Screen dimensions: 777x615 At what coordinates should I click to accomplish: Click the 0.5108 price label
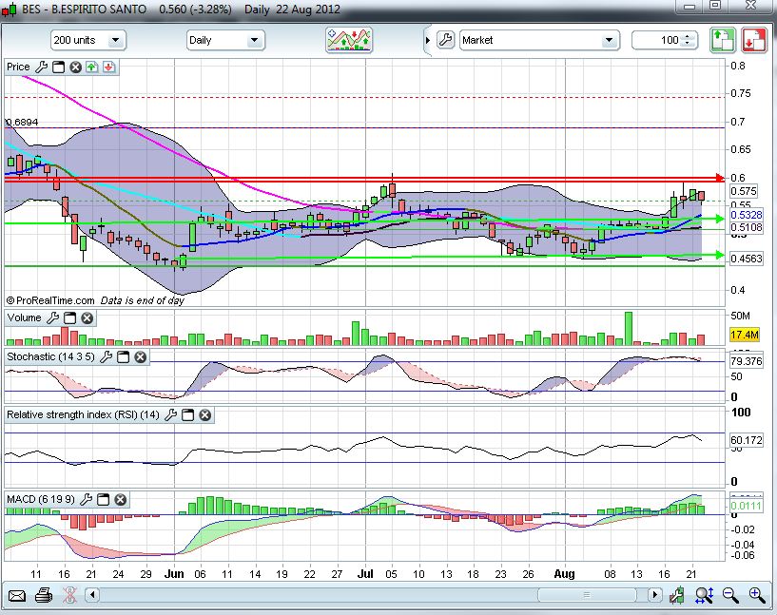pyautogui.click(x=746, y=227)
